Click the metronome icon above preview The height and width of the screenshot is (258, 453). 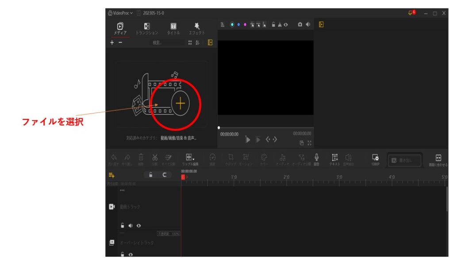point(223,25)
